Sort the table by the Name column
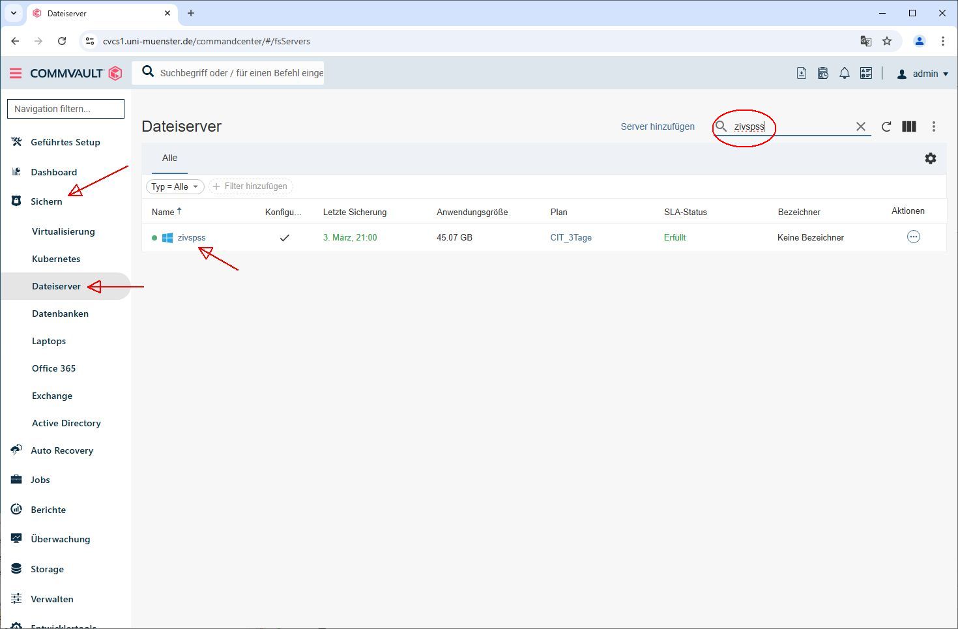This screenshot has width=958, height=629. point(163,212)
